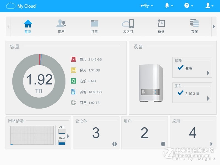Add a cloud device using plus button
Screen dimensions: 220x165
114,144
